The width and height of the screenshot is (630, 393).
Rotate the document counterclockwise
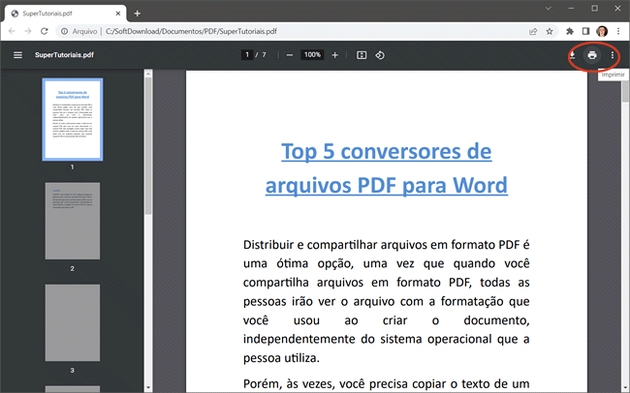pyautogui.click(x=380, y=55)
